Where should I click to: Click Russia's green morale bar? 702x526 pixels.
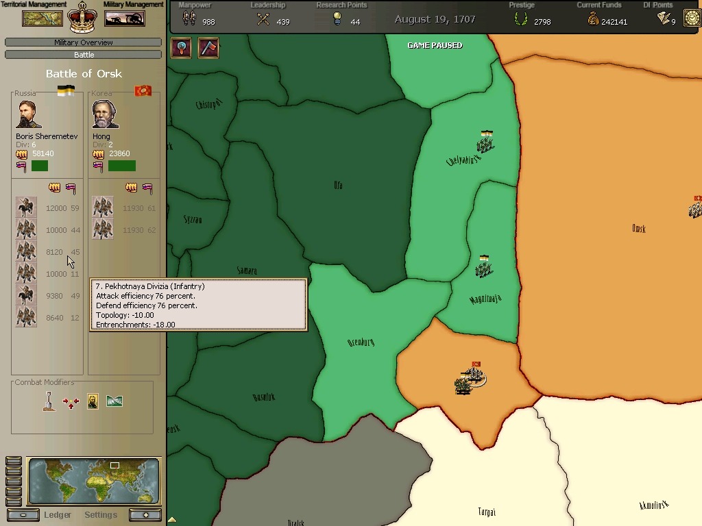point(39,166)
